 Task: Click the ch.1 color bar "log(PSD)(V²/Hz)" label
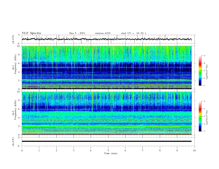pyautogui.click(x=207, y=72)
